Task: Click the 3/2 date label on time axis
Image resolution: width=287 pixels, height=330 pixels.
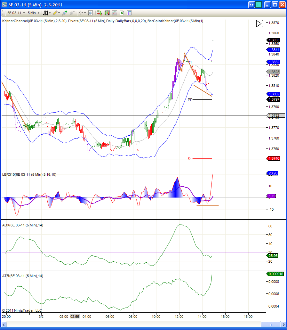Action: pos(41,317)
